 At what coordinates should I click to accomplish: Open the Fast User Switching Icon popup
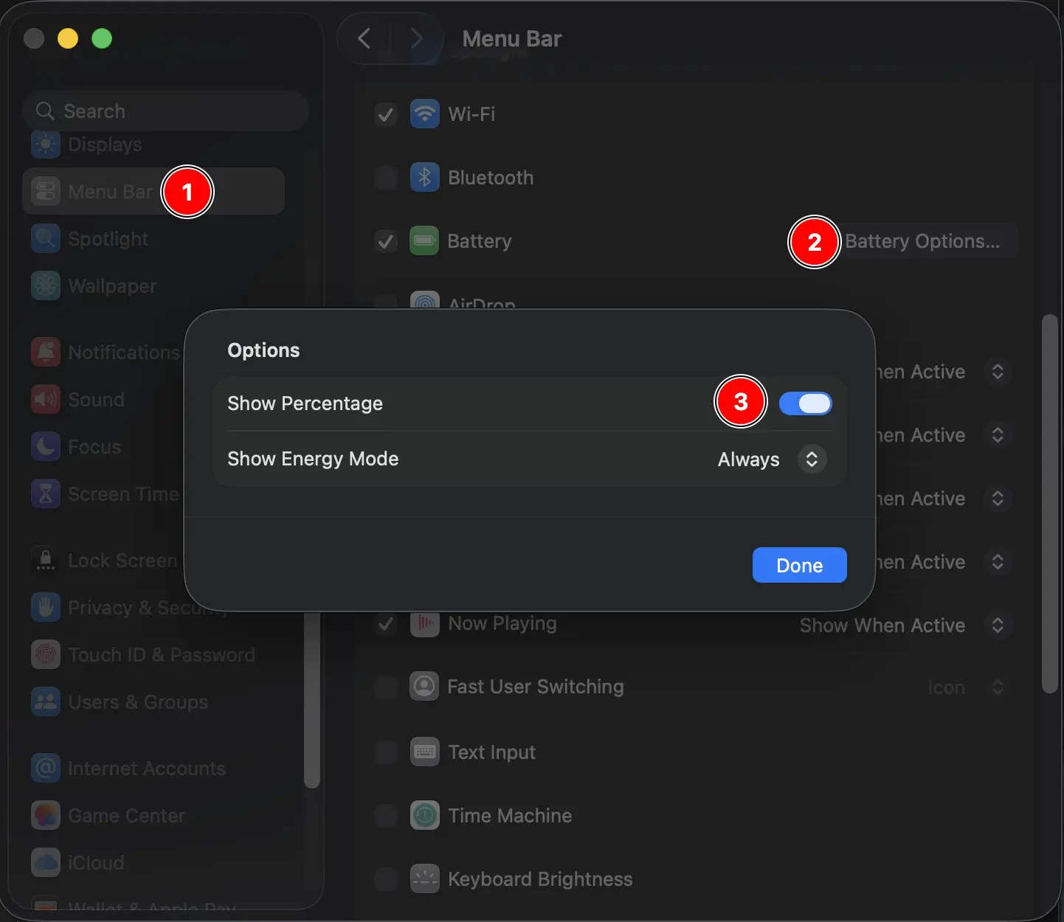pyautogui.click(x=968, y=687)
